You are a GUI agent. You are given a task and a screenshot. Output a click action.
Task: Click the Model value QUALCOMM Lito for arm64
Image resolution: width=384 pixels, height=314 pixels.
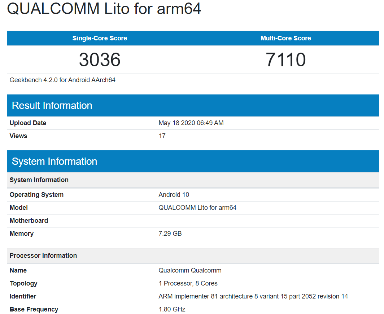coord(197,207)
